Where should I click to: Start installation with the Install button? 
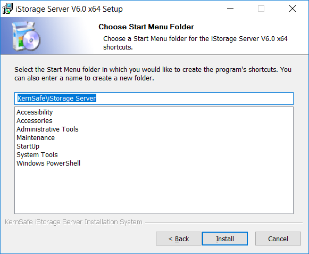click(225, 239)
